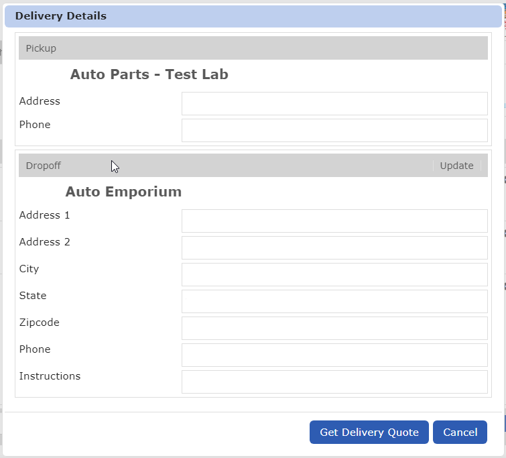Select the Auto Emporium heading text
506x458 pixels.
123,192
